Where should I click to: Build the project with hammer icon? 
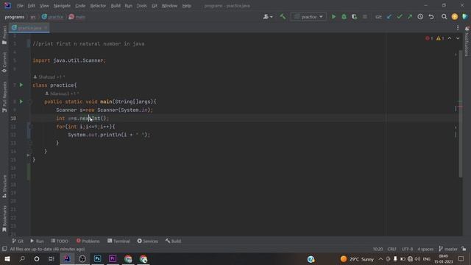[283, 17]
